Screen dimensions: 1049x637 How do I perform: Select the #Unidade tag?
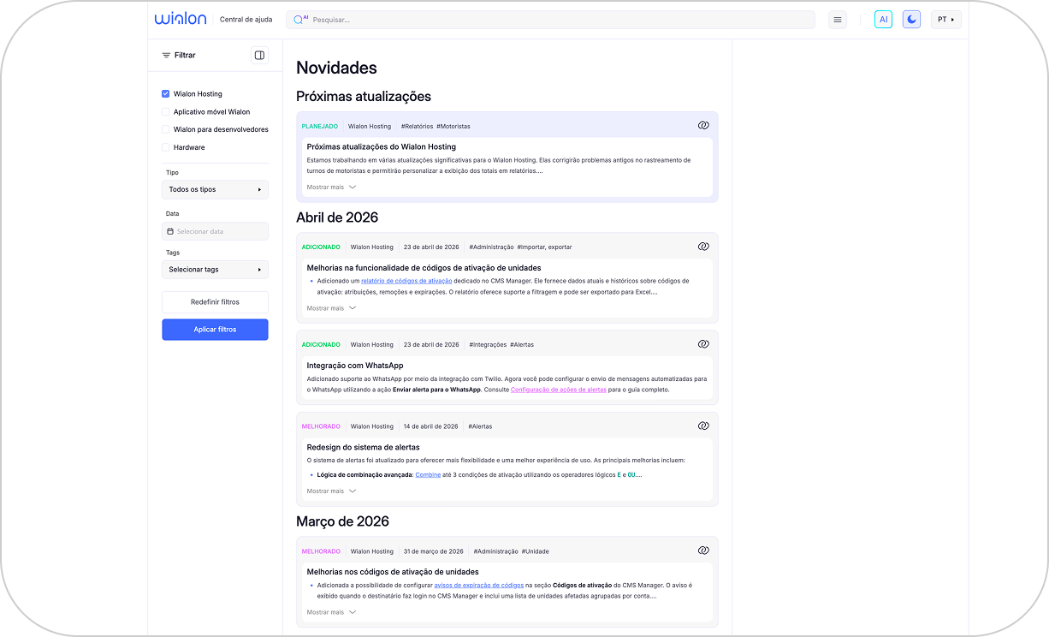coord(536,551)
